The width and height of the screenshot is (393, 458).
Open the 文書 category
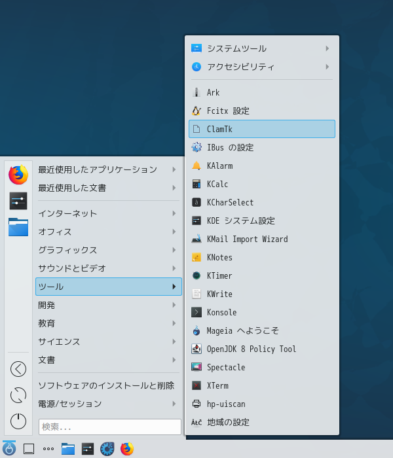coord(109,360)
